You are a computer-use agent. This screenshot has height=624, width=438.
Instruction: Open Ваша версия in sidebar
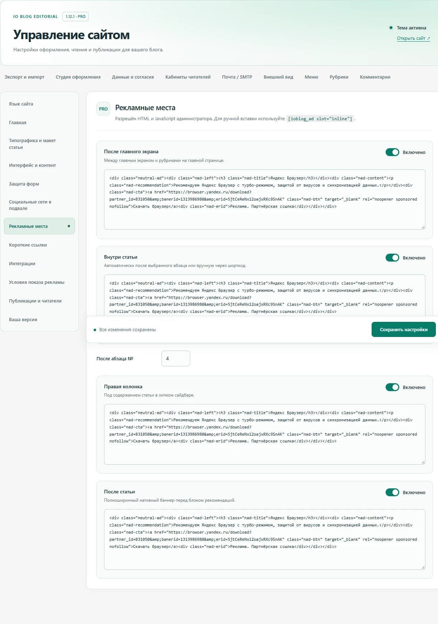[x=39, y=320]
